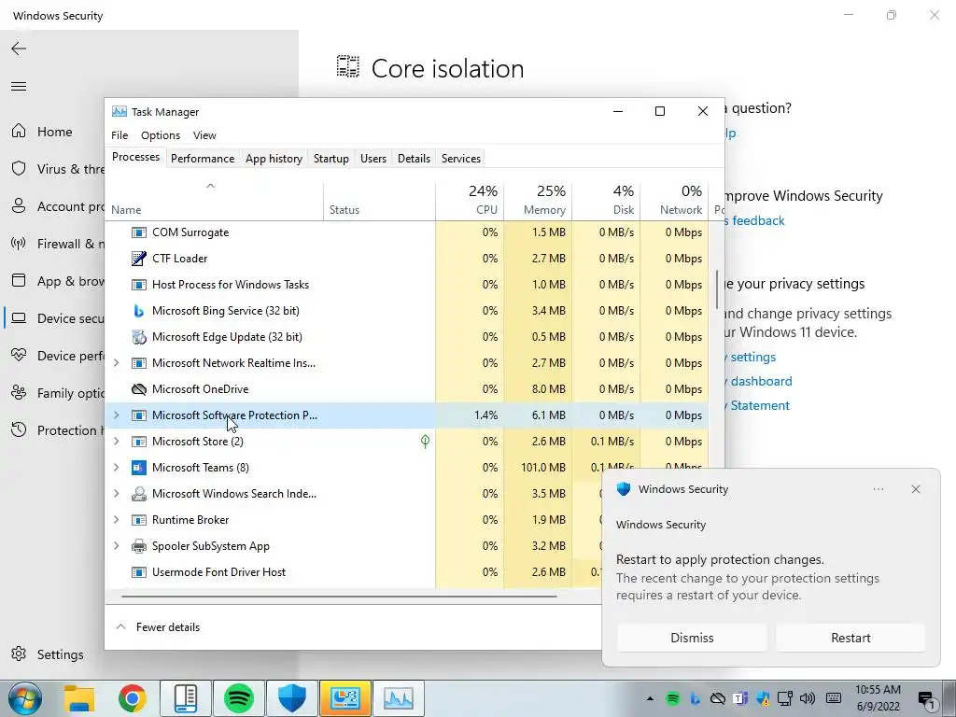Click the Task Manager vertical scrollbar thumb
Viewport: 956px width, 717px height.
click(717, 289)
